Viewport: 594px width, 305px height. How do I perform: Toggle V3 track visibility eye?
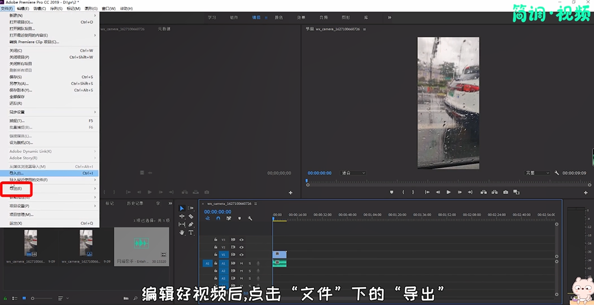click(241, 239)
